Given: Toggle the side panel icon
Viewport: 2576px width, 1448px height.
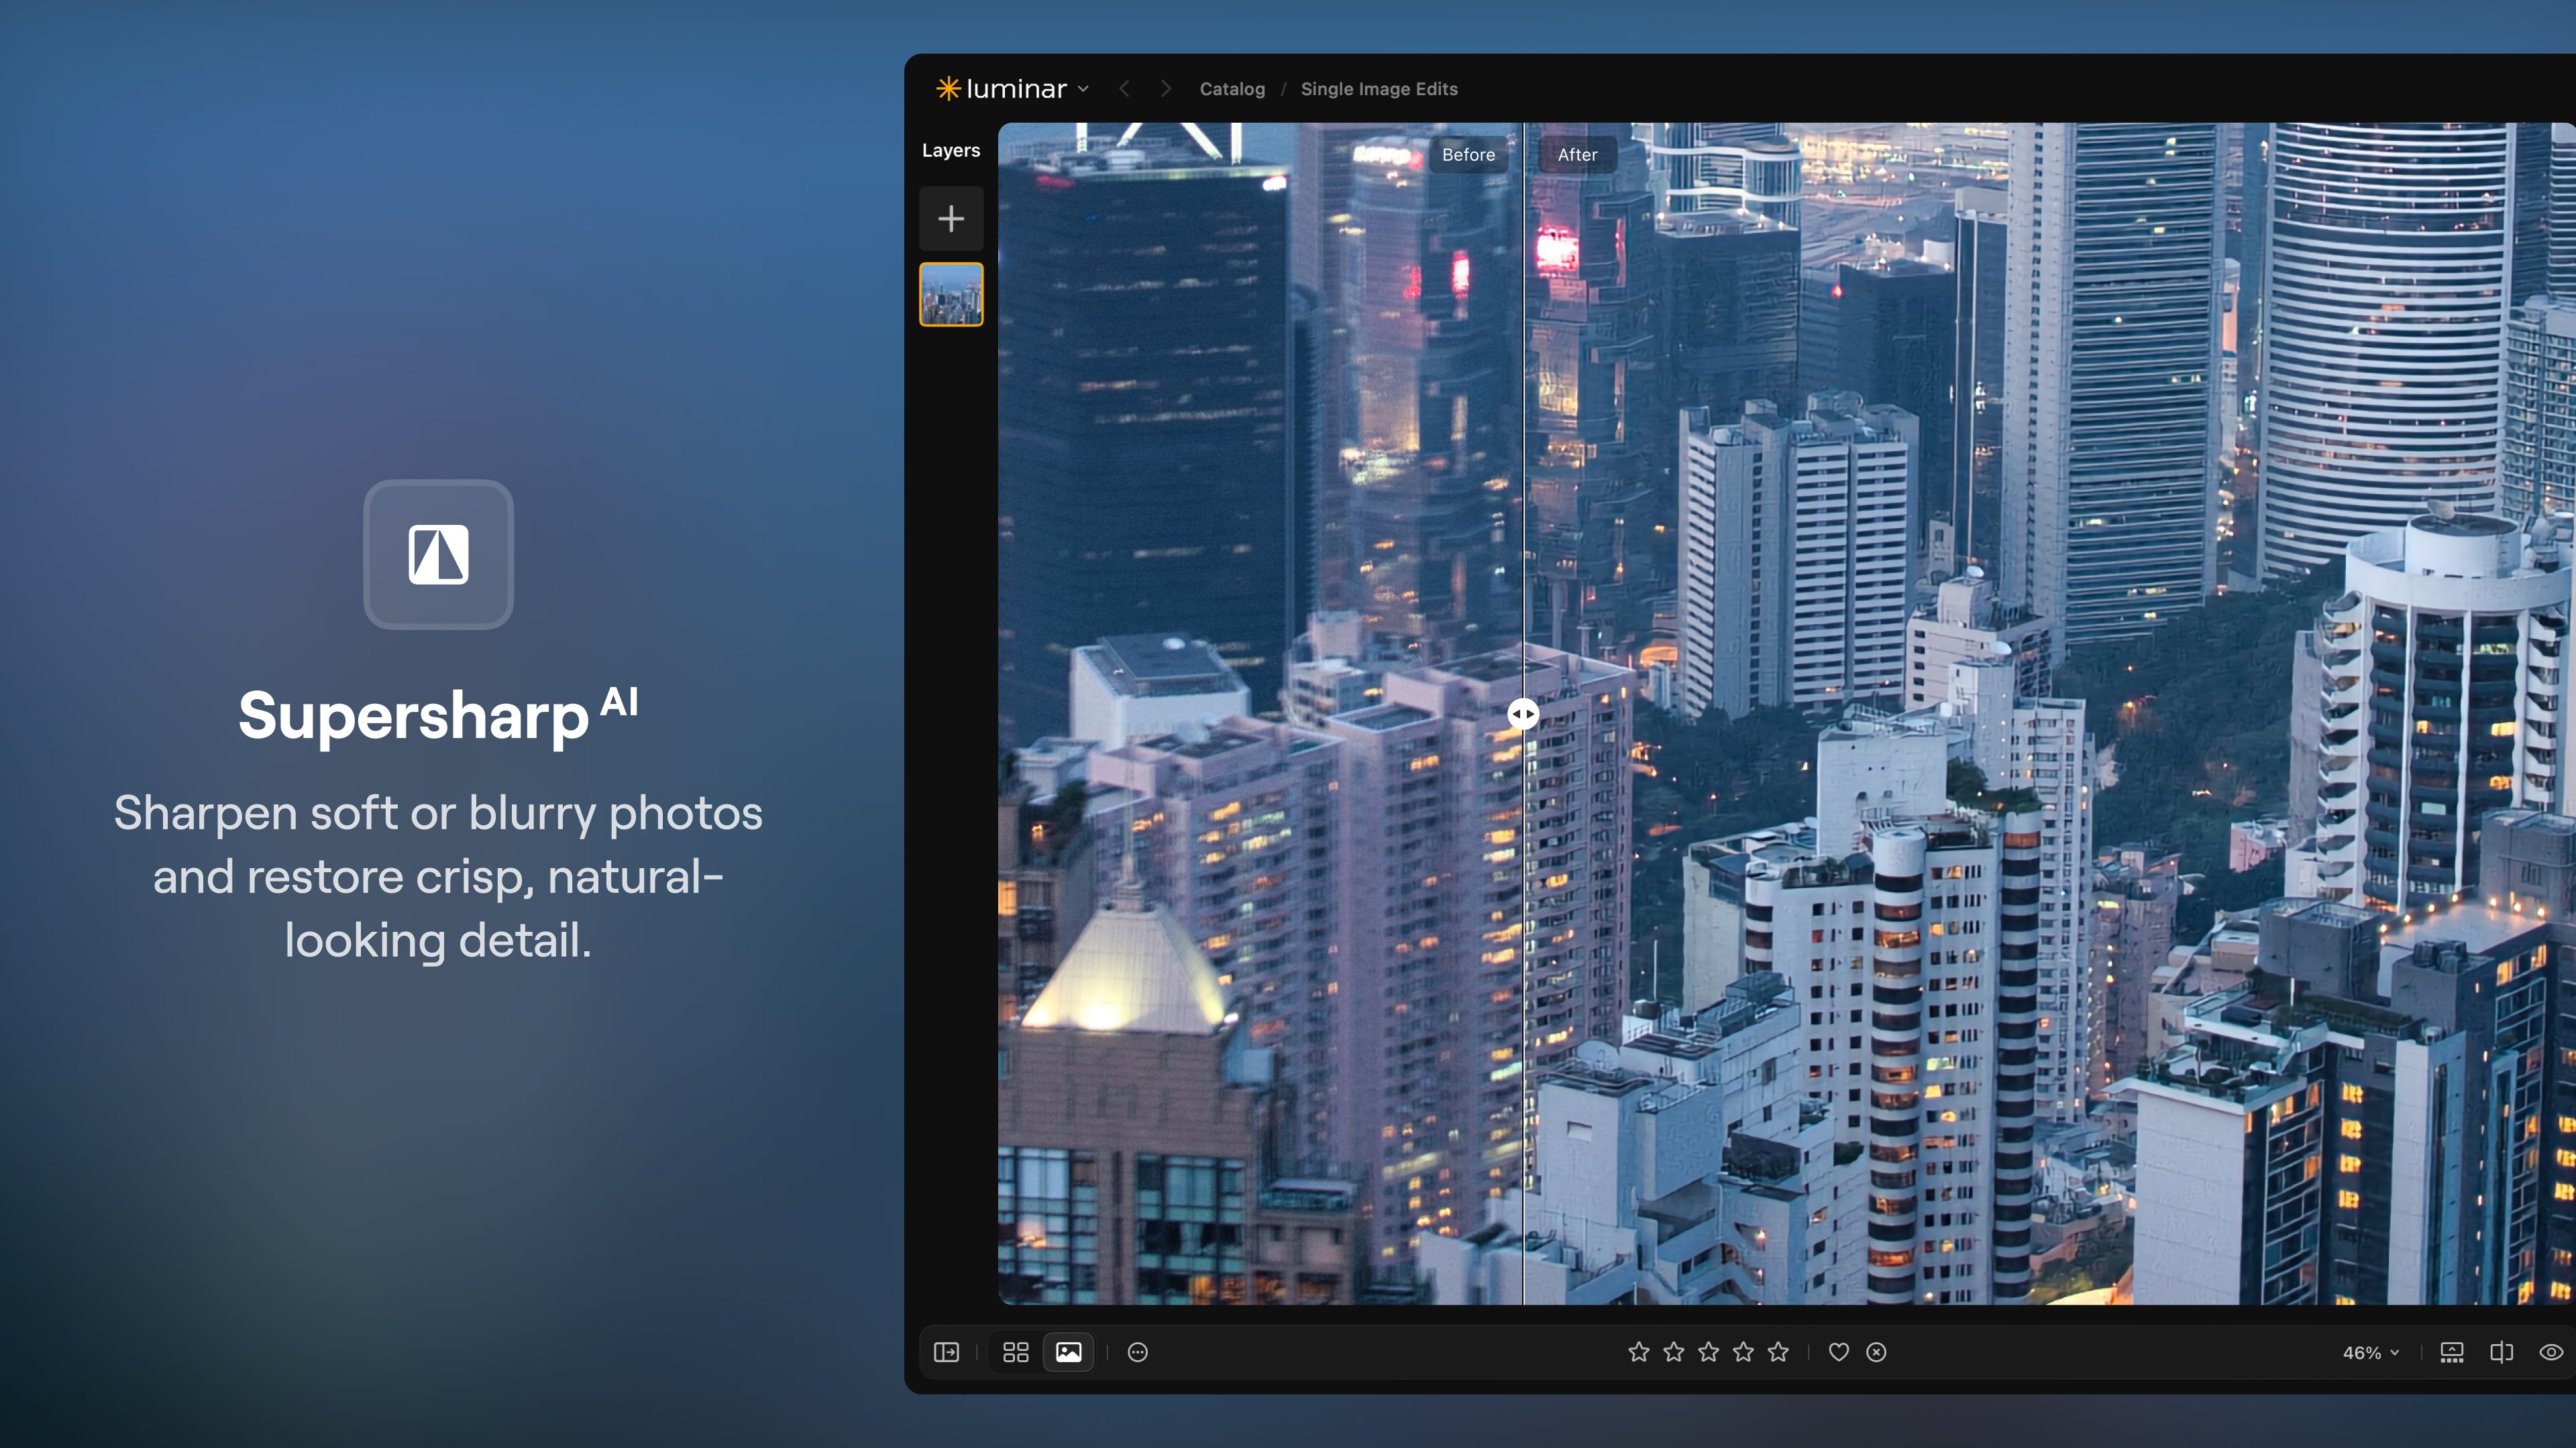Looking at the screenshot, I should click(946, 1352).
